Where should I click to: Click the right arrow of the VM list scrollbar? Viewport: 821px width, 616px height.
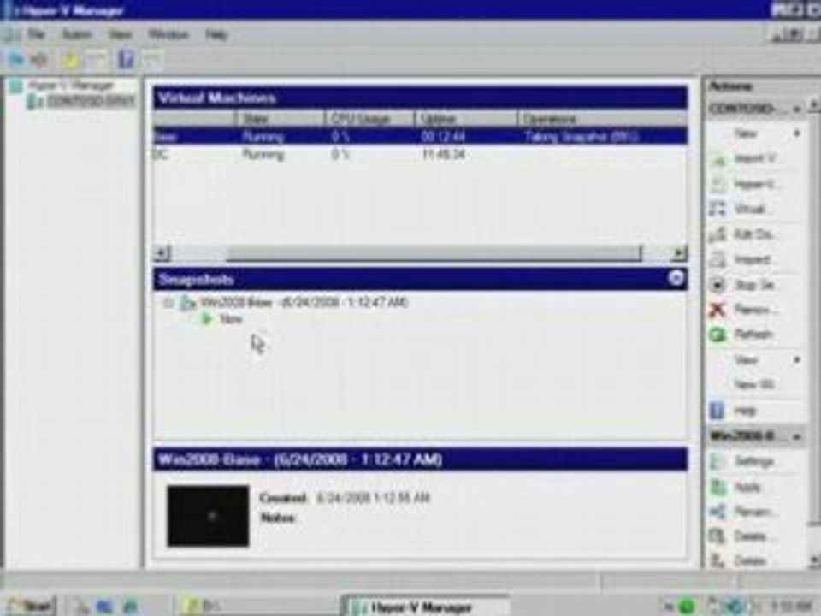[x=679, y=253]
